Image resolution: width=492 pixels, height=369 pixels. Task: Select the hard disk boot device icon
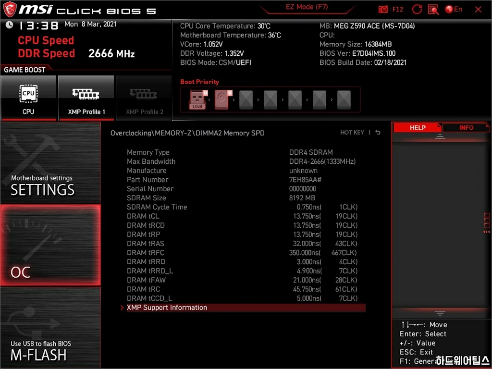pos(221,100)
